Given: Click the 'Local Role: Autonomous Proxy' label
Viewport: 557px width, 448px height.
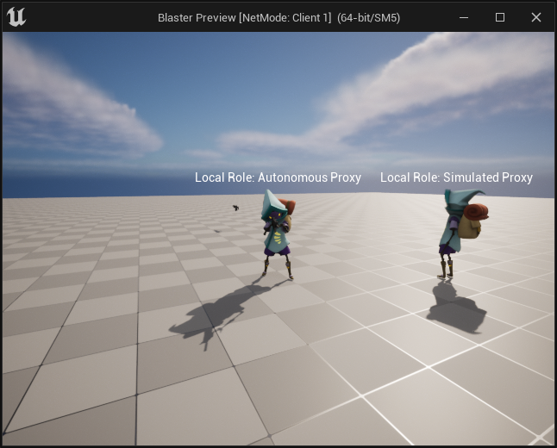Looking at the screenshot, I should pyautogui.click(x=278, y=177).
